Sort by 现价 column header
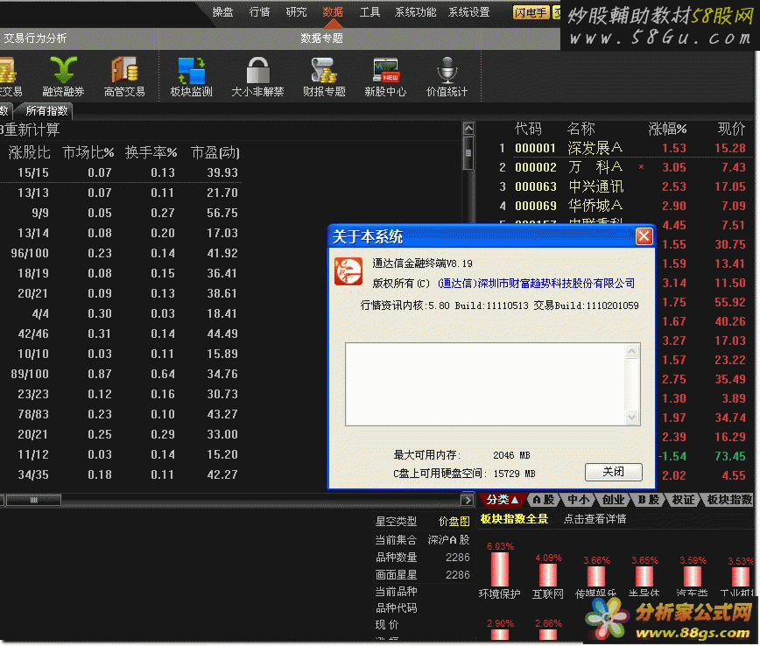The height and width of the screenshot is (646, 760). pyautogui.click(x=731, y=129)
